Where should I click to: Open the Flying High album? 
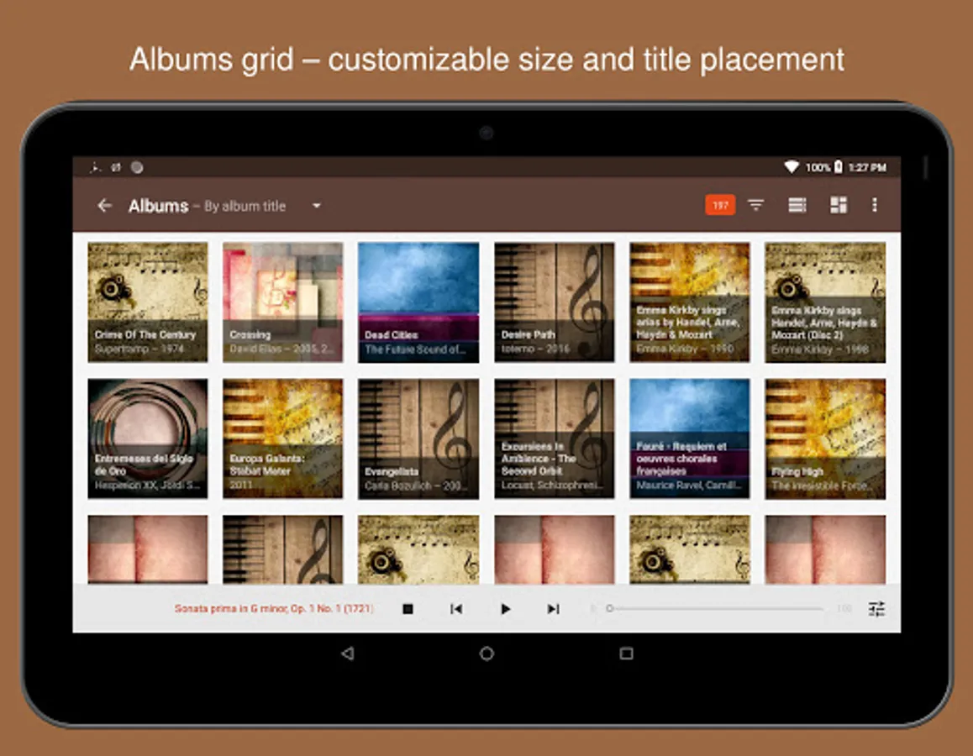click(x=825, y=438)
